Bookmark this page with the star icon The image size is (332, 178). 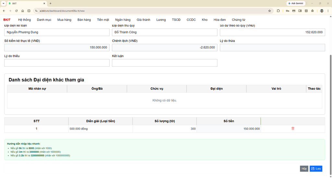(x=269, y=11)
